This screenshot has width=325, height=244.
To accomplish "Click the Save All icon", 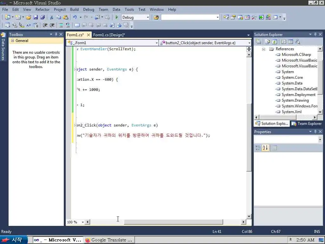I will point(43,17).
